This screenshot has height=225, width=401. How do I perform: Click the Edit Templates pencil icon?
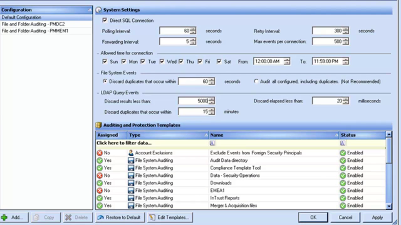(152, 217)
